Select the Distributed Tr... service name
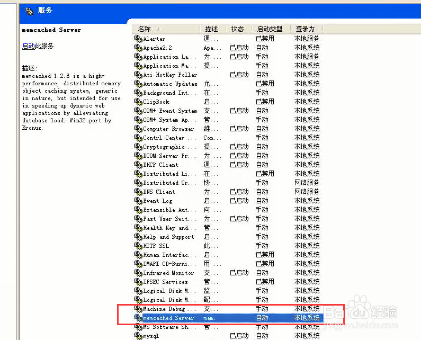Image resolution: width=421 pixels, height=340 pixels. (x=169, y=183)
